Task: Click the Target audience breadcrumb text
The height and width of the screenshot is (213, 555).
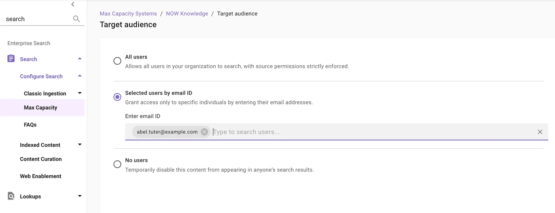Action: (x=237, y=13)
